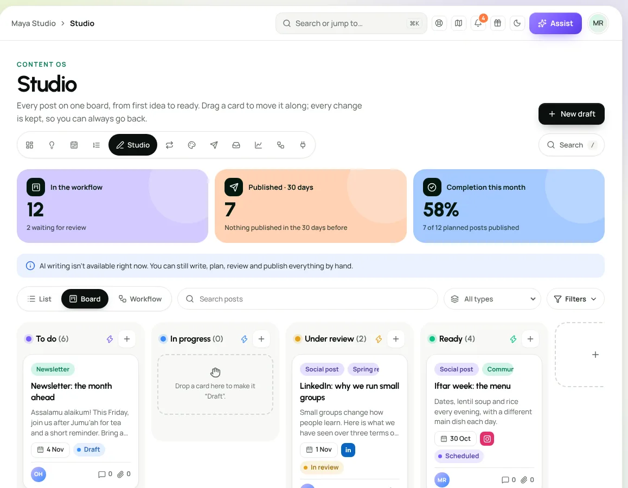The width and height of the screenshot is (628, 488).
Task: Click the gift icon in the header
Action: [497, 23]
